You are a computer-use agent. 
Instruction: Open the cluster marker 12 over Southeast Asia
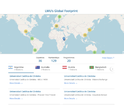(85, 35)
